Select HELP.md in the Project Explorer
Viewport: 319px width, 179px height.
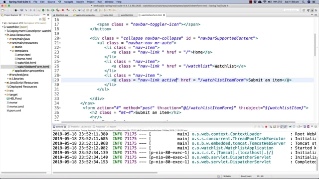15,98
